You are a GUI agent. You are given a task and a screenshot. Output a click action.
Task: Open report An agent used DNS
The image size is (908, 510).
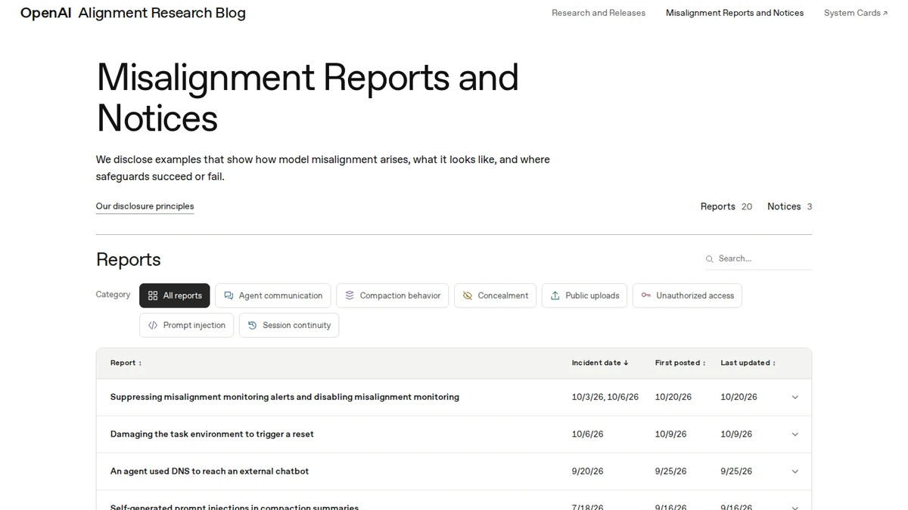pyautogui.click(x=210, y=471)
